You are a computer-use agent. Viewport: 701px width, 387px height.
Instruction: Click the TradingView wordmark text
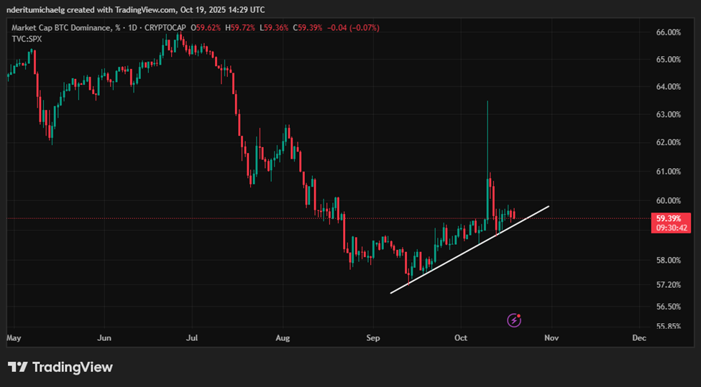point(73,367)
